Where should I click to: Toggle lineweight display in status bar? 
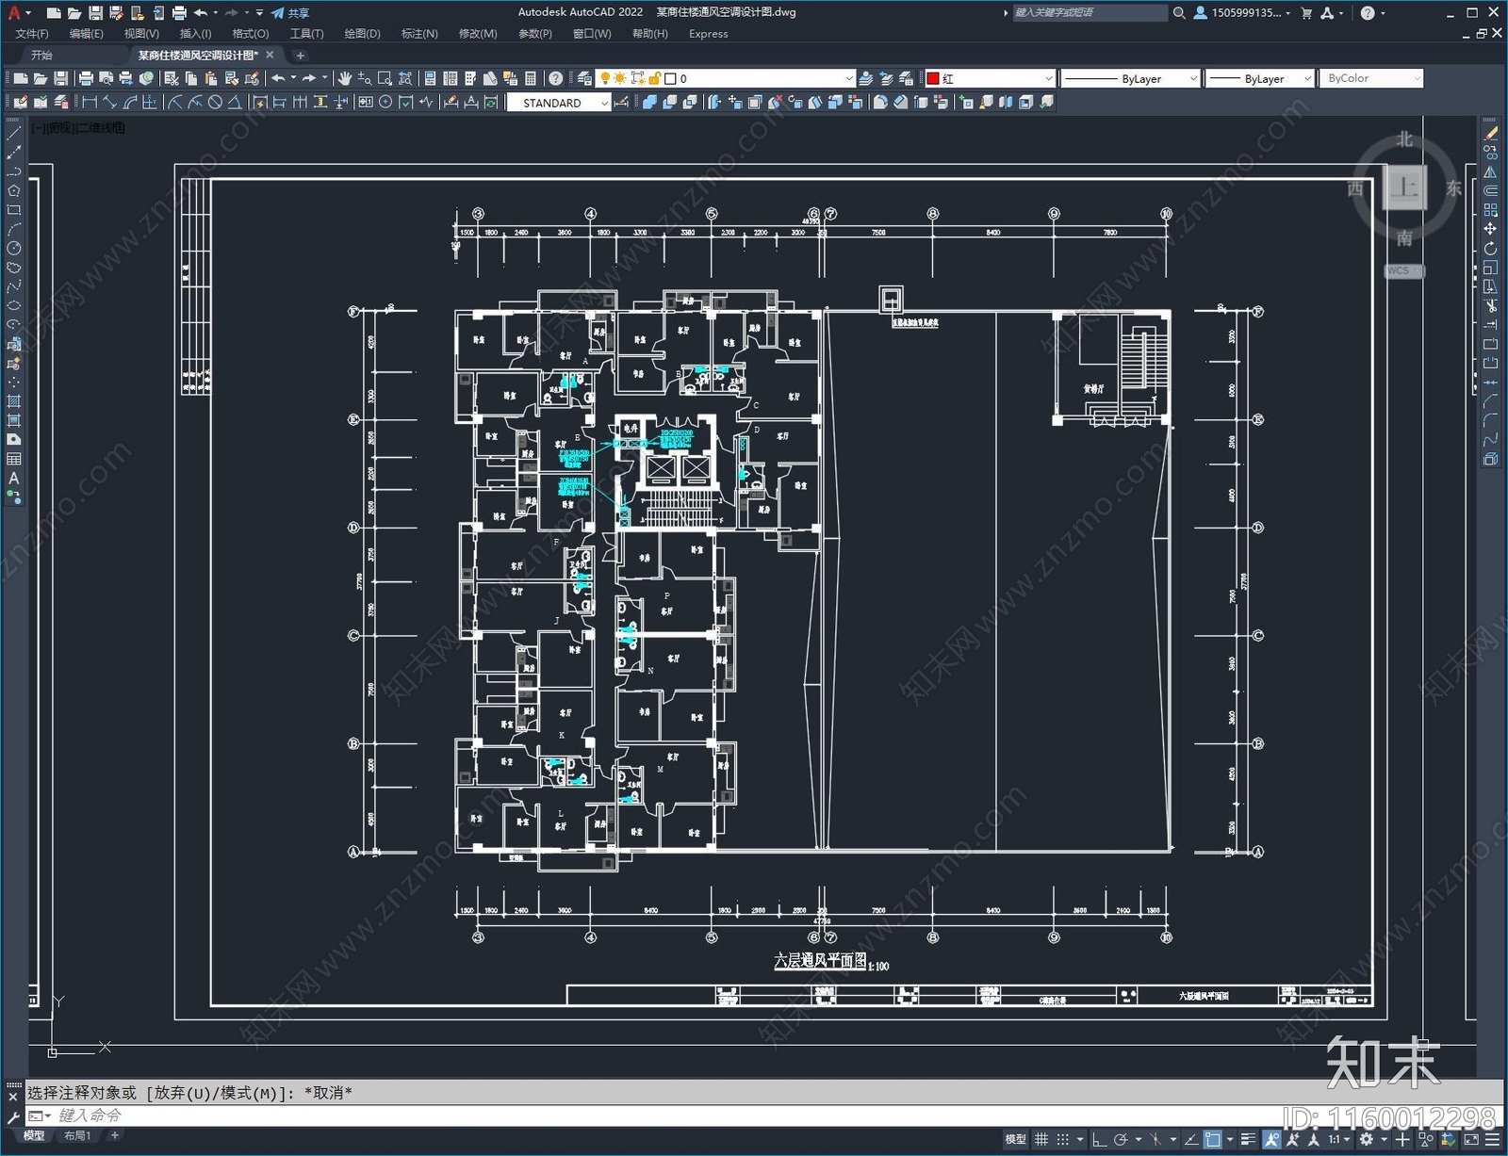point(1248,1139)
